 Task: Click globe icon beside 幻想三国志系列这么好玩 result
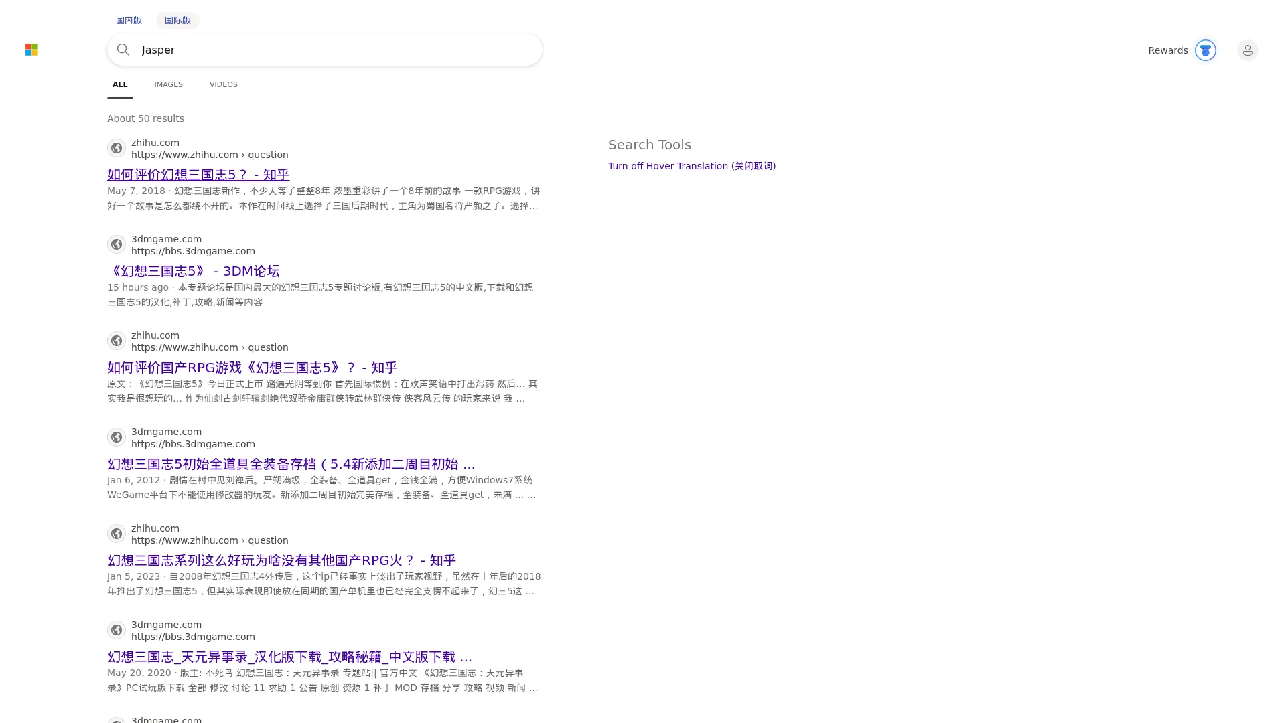click(x=117, y=534)
